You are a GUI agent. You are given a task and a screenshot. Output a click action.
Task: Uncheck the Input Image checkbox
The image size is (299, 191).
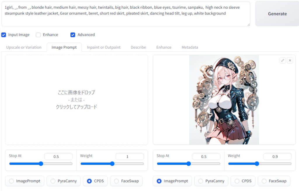4,35
